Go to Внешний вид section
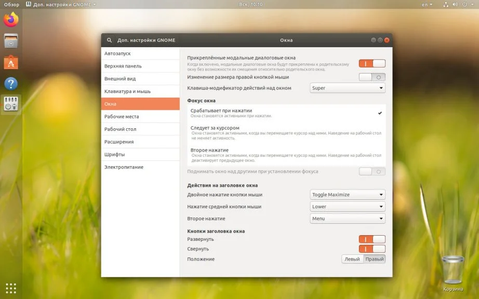This screenshot has height=299, width=479. coord(140,78)
